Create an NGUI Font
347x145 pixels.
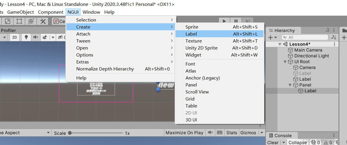[x=220, y=64]
